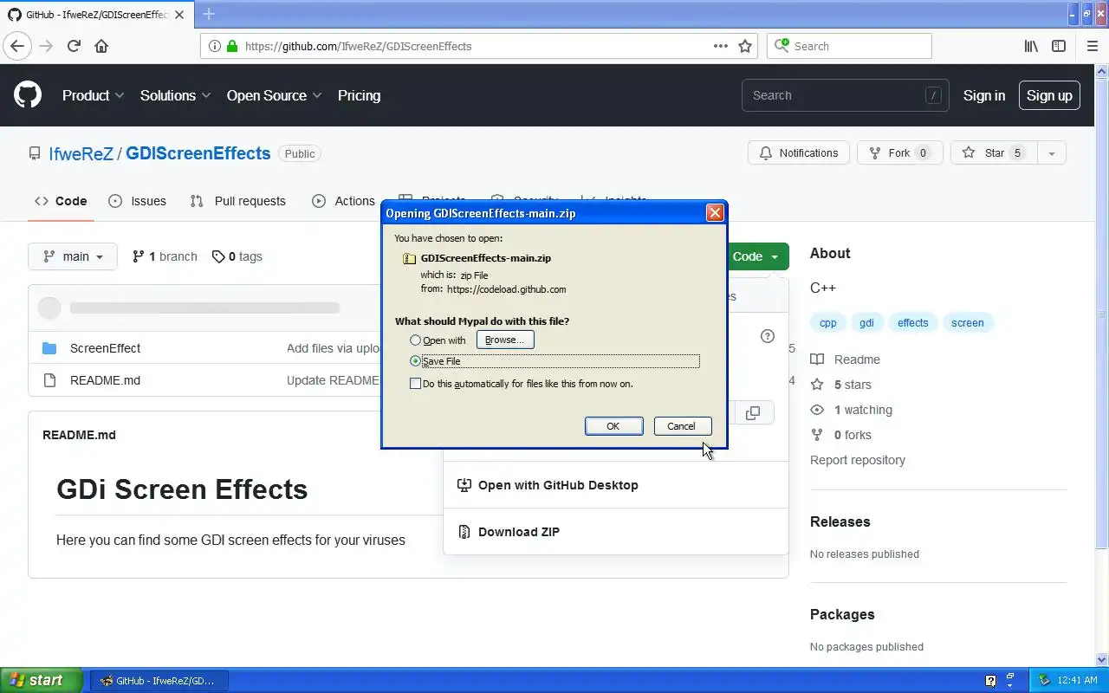Viewport: 1109px width, 693px height.
Task: Click the screen topic tag
Action: (968, 323)
